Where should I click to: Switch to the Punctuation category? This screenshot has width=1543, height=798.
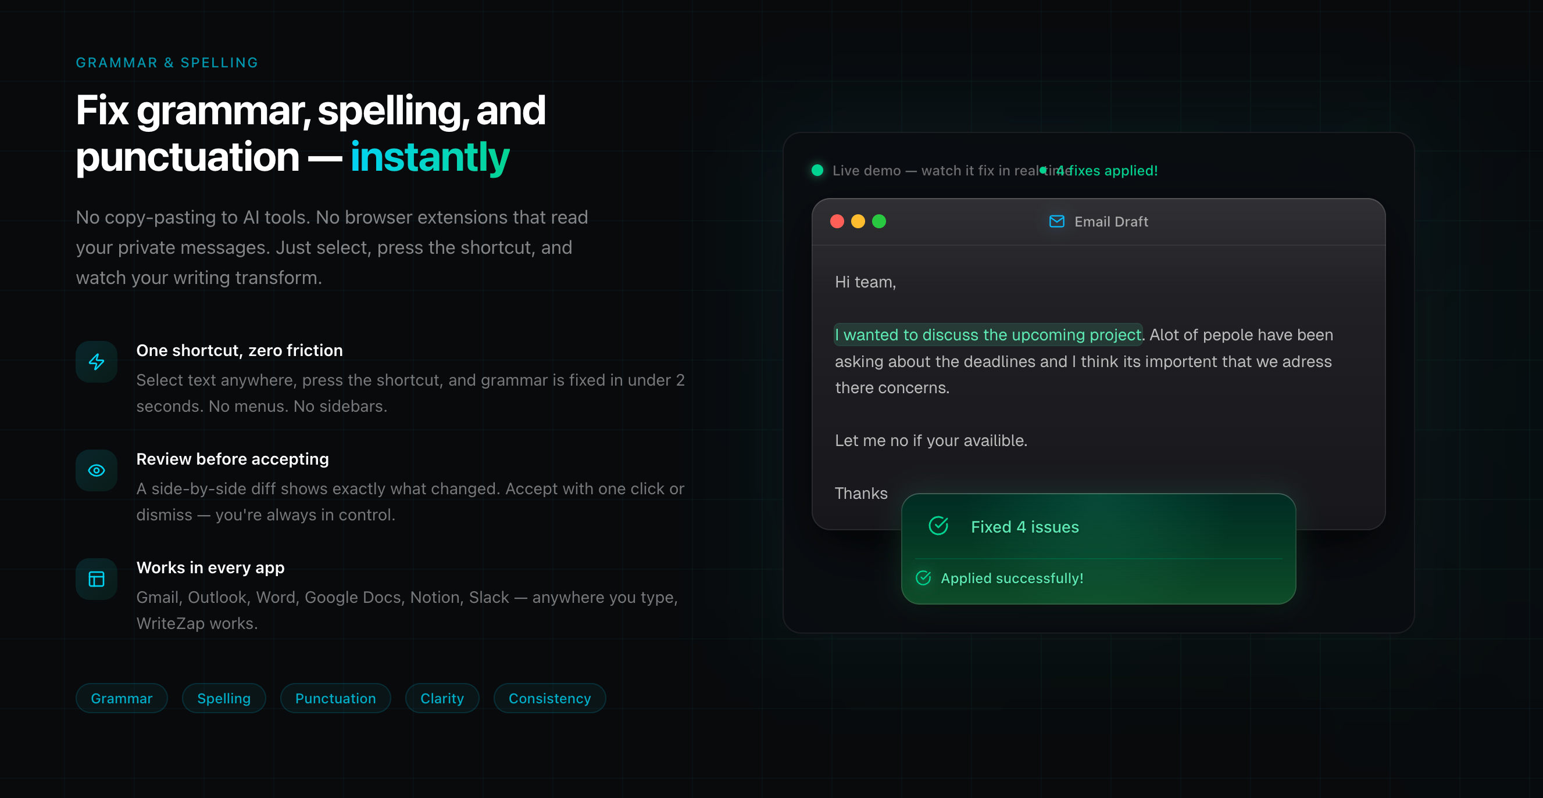pyautogui.click(x=335, y=698)
